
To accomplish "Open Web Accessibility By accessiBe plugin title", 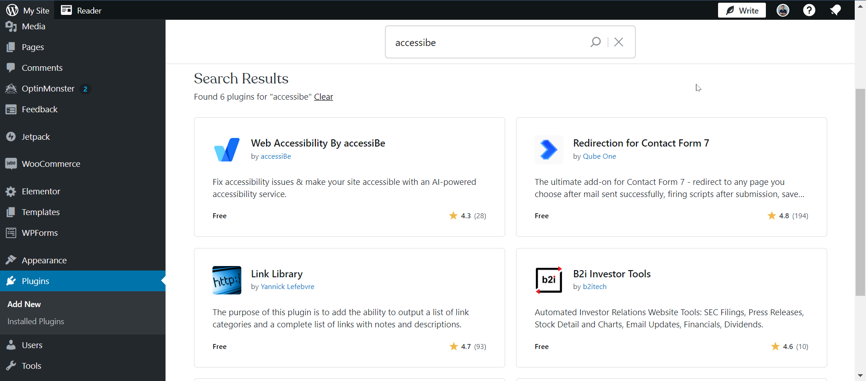I will click(318, 143).
